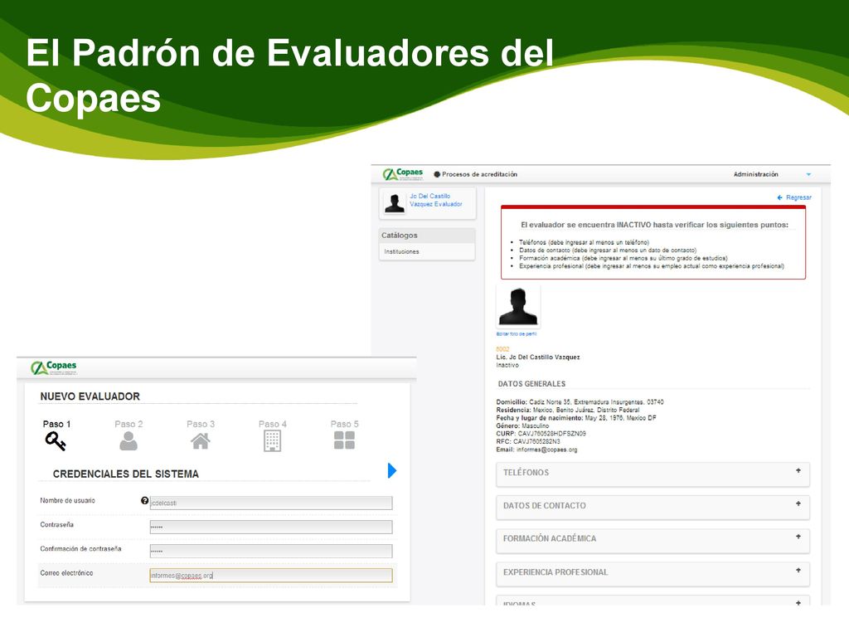Viewport: 849px width, 637px height.
Task: Click the Experiencia profesional requirement bullet
Action: [x=652, y=266]
